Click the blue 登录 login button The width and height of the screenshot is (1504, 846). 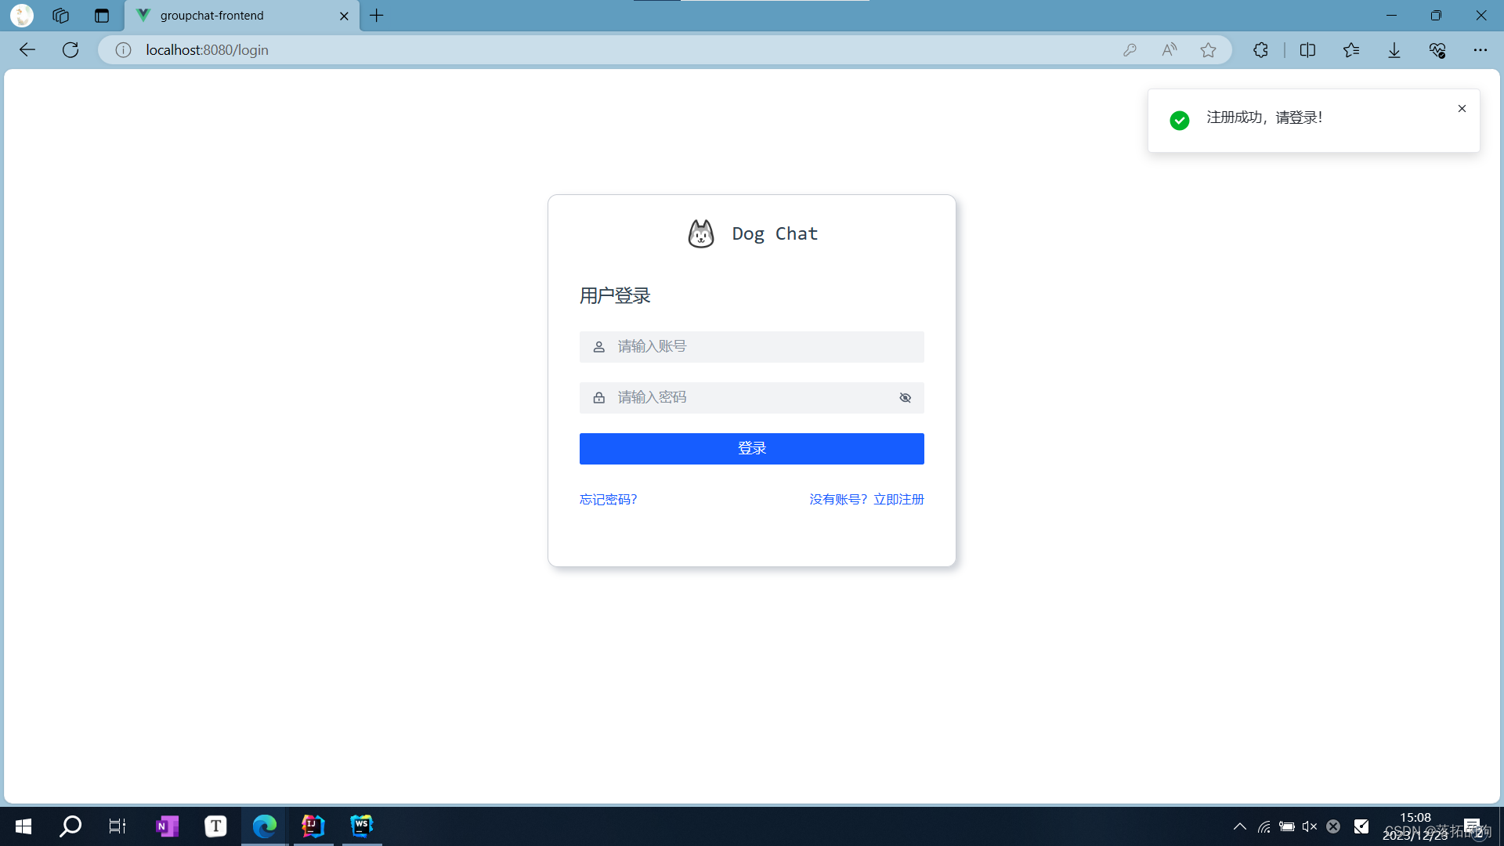pyautogui.click(x=751, y=448)
